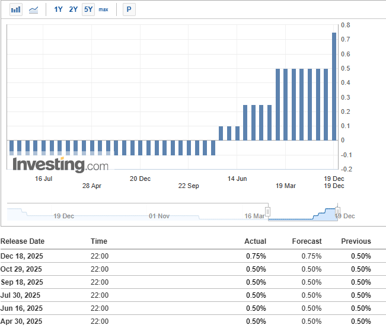Screen dimensions: 386x328
Task: Click the 16 Jul axis label
Action: click(x=43, y=179)
